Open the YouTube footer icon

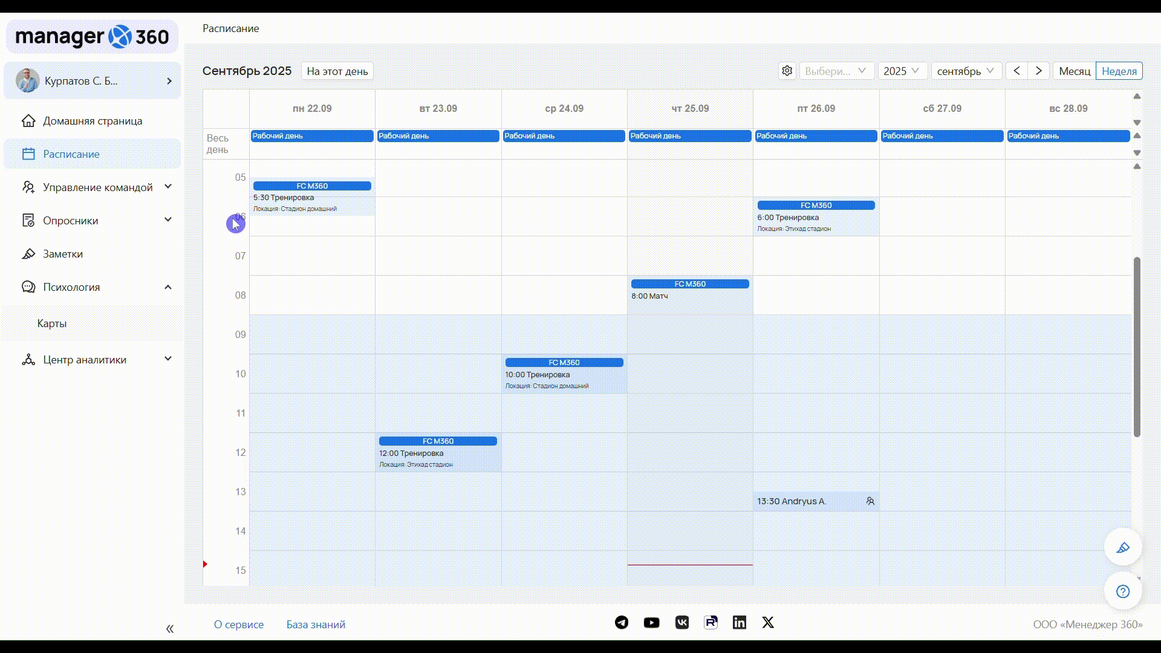[x=651, y=623]
